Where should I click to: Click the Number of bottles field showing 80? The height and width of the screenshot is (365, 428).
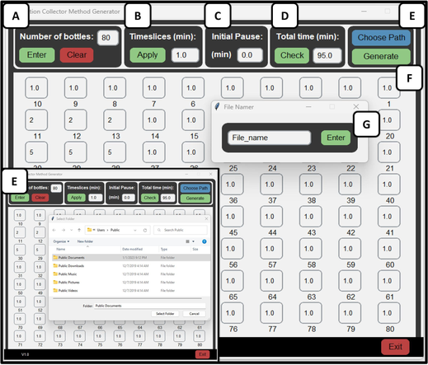(108, 38)
